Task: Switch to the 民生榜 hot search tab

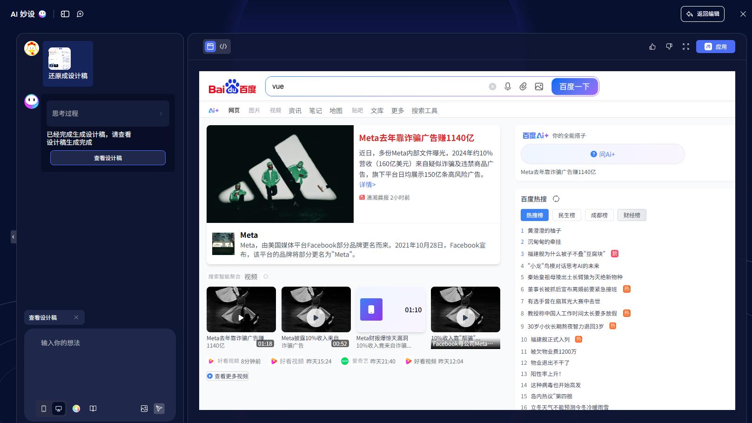Action: tap(566, 215)
